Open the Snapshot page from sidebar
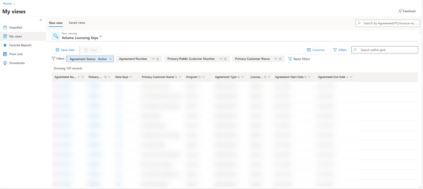423x189 pixels. click(16, 28)
